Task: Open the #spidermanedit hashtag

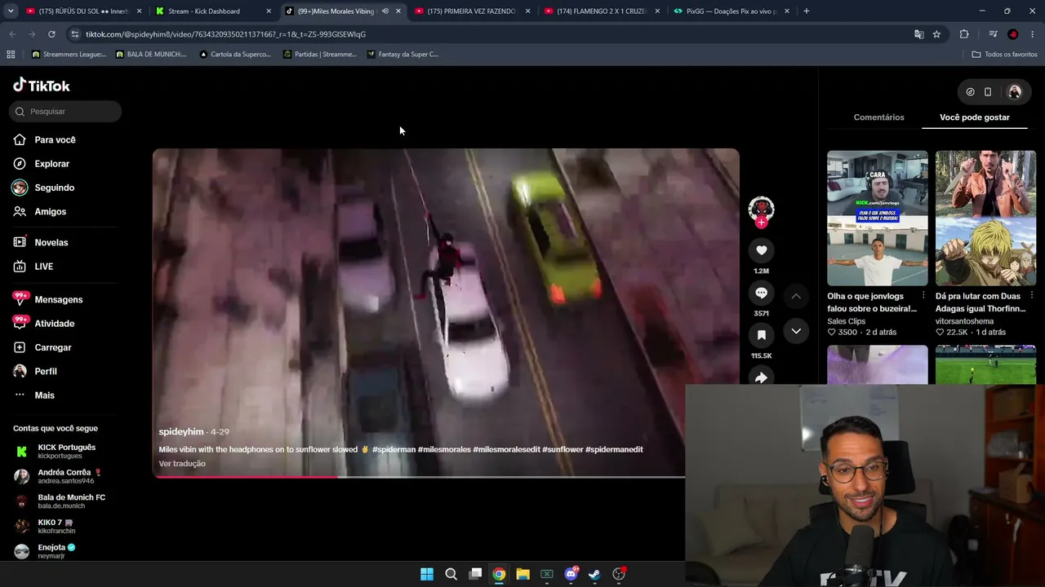Action: point(614,449)
